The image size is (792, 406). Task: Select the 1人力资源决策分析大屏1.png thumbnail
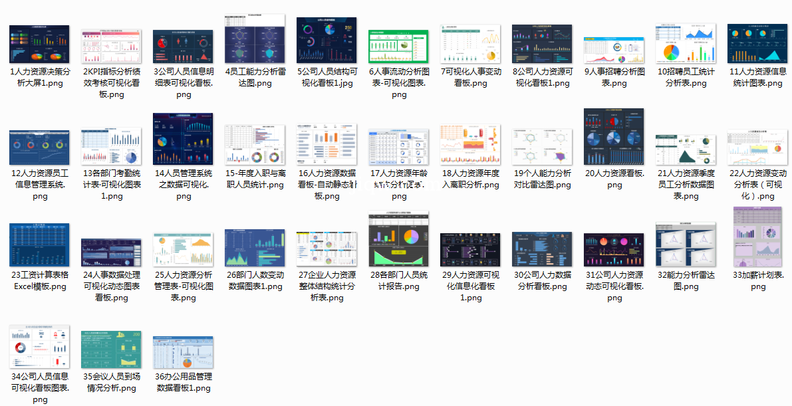40,45
